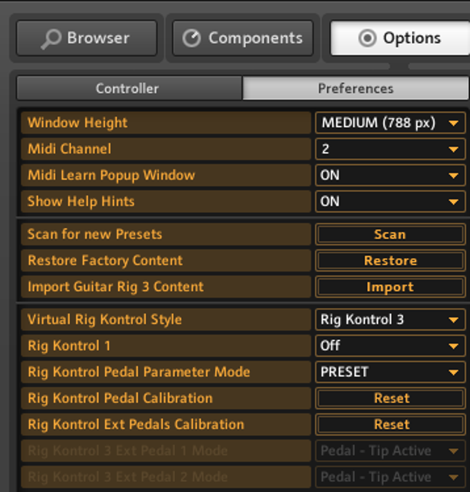470x492 pixels.
Task: Click Scan for new presets
Action: [390, 234]
